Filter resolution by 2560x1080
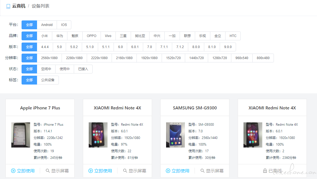Image resolution: width=317 pixels, height=179 pixels. [49, 58]
